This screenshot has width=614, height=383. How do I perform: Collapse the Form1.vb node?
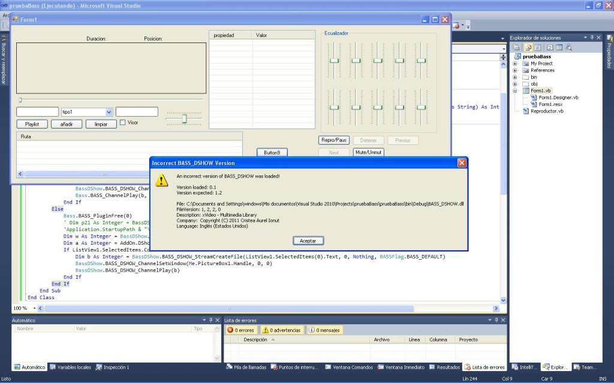point(515,91)
